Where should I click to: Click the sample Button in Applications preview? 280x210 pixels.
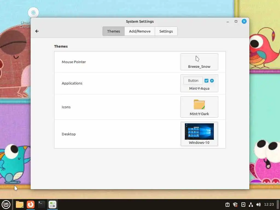coord(193,81)
